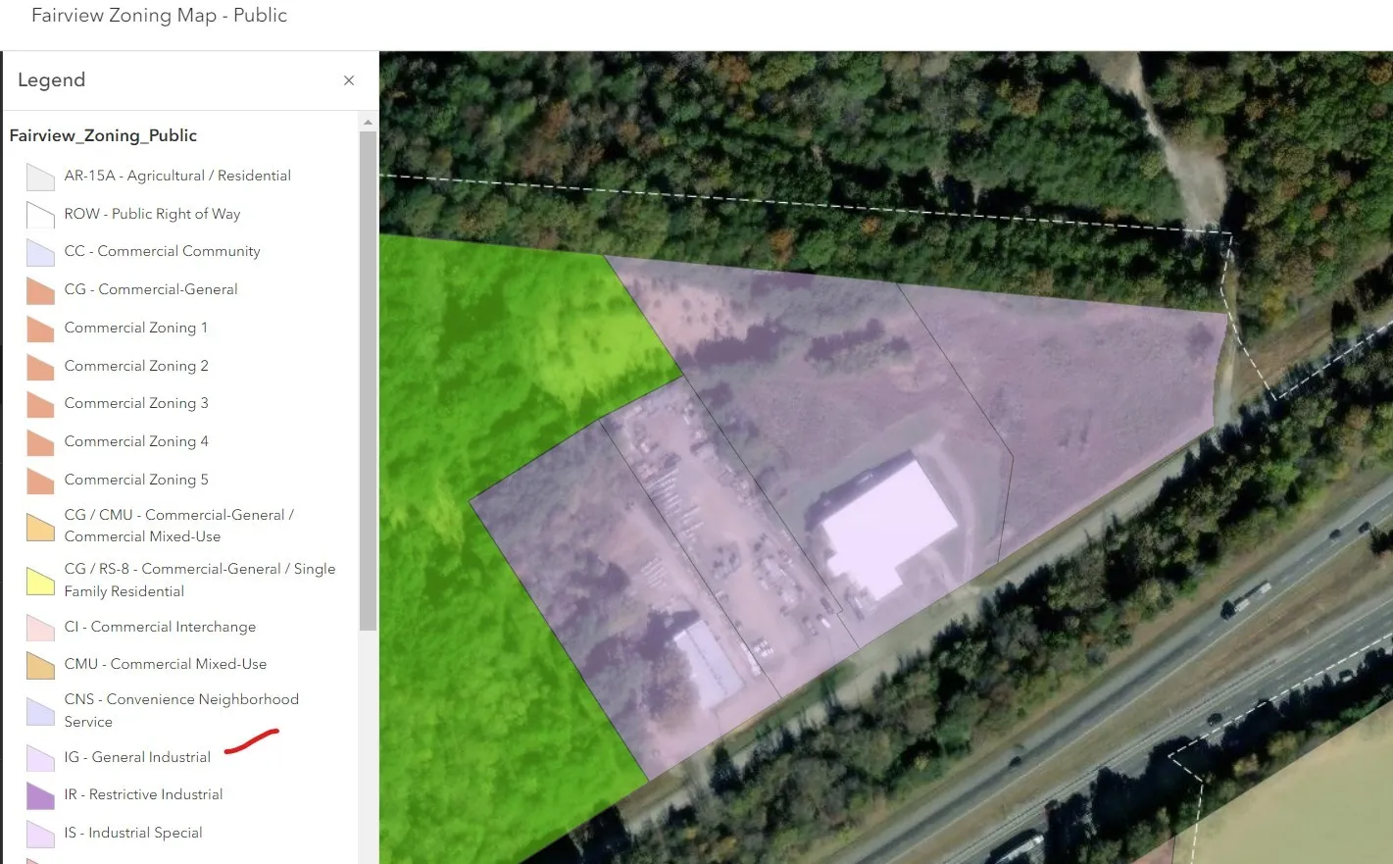Click the Commercial Zoning 1 symbol
The image size is (1393, 864).
click(x=40, y=329)
